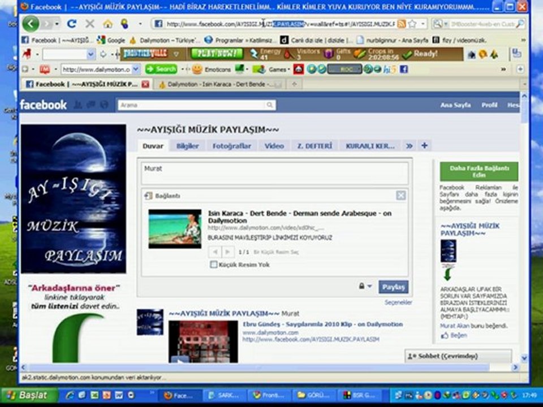Show the next thumbnail arrow
Screen dimensions: 543x407
point(227,252)
